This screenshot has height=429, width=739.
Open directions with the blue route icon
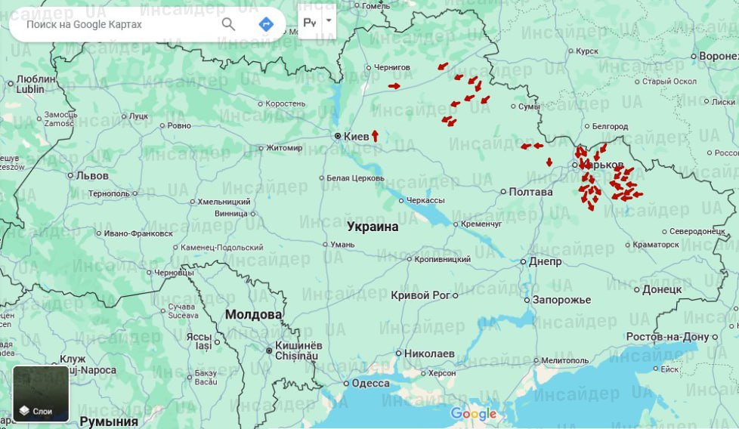[265, 24]
